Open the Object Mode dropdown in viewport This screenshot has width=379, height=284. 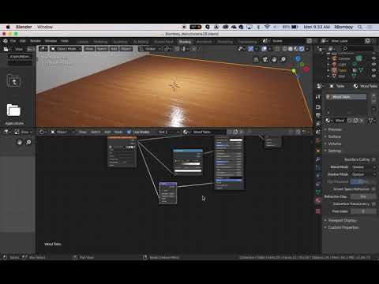click(66, 49)
